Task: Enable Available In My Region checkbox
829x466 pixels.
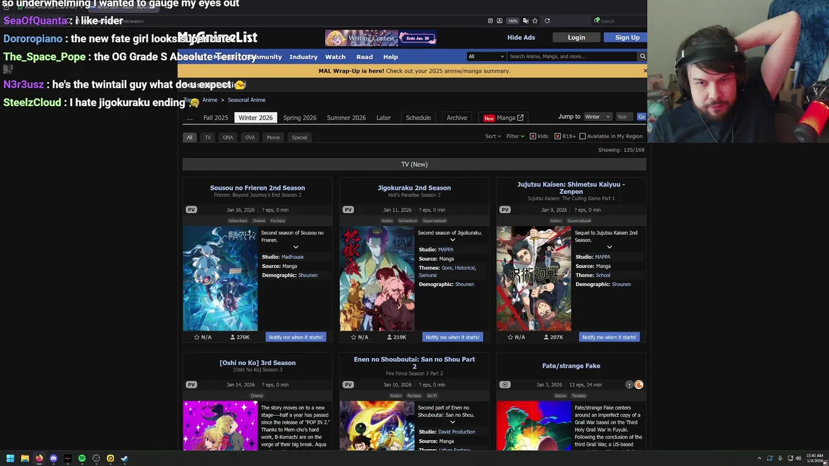Action: (582, 137)
